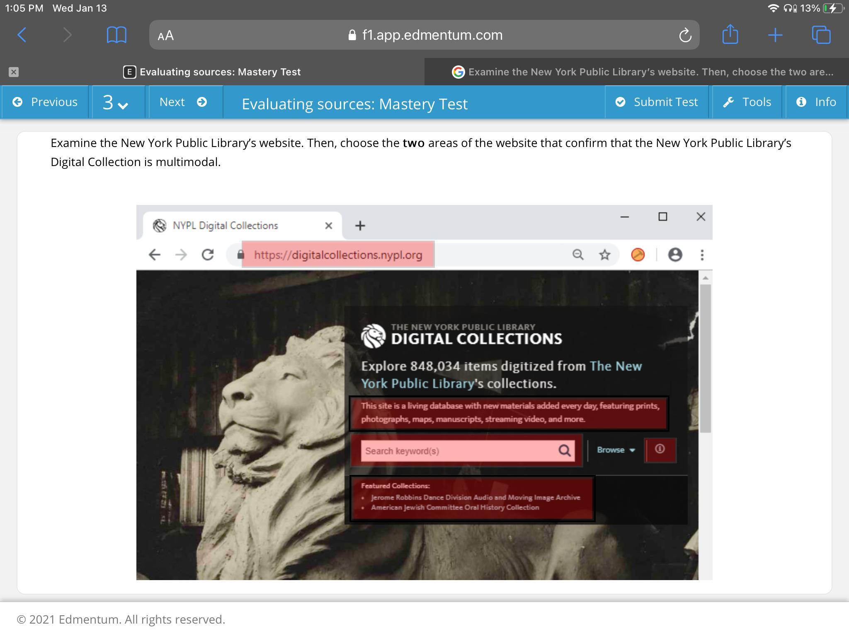The height and width of the screenshot is (636, 849).
Task: Open the Info panel
Action: click(x=816, y=102)
